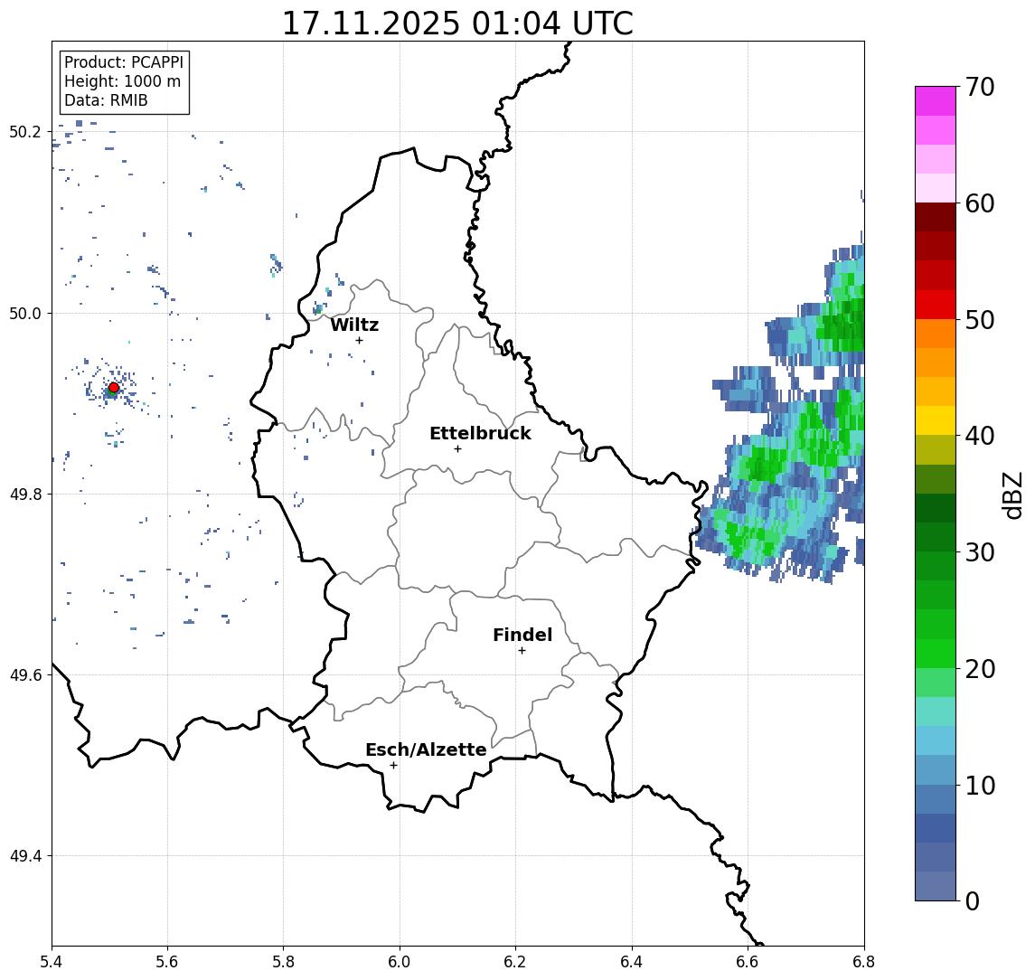The width and height of the screenshot is (1035, 980).
Task: Click the plus marker under Wiltz
Action: (x=359, y=341)
